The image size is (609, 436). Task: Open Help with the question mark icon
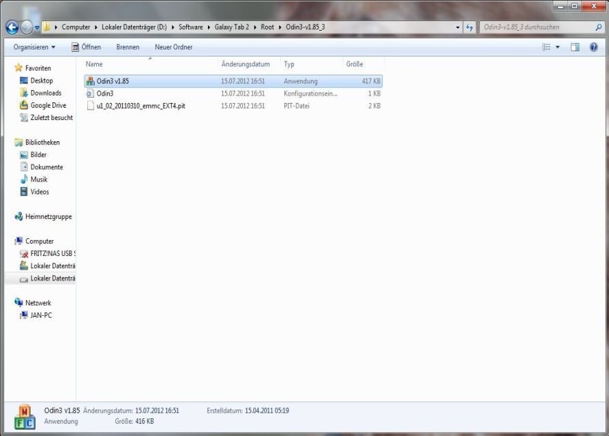(593, 47)
